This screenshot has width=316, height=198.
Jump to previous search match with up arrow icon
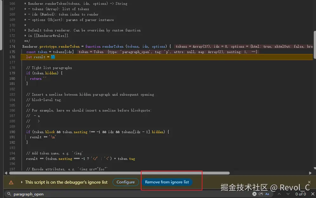279,194
